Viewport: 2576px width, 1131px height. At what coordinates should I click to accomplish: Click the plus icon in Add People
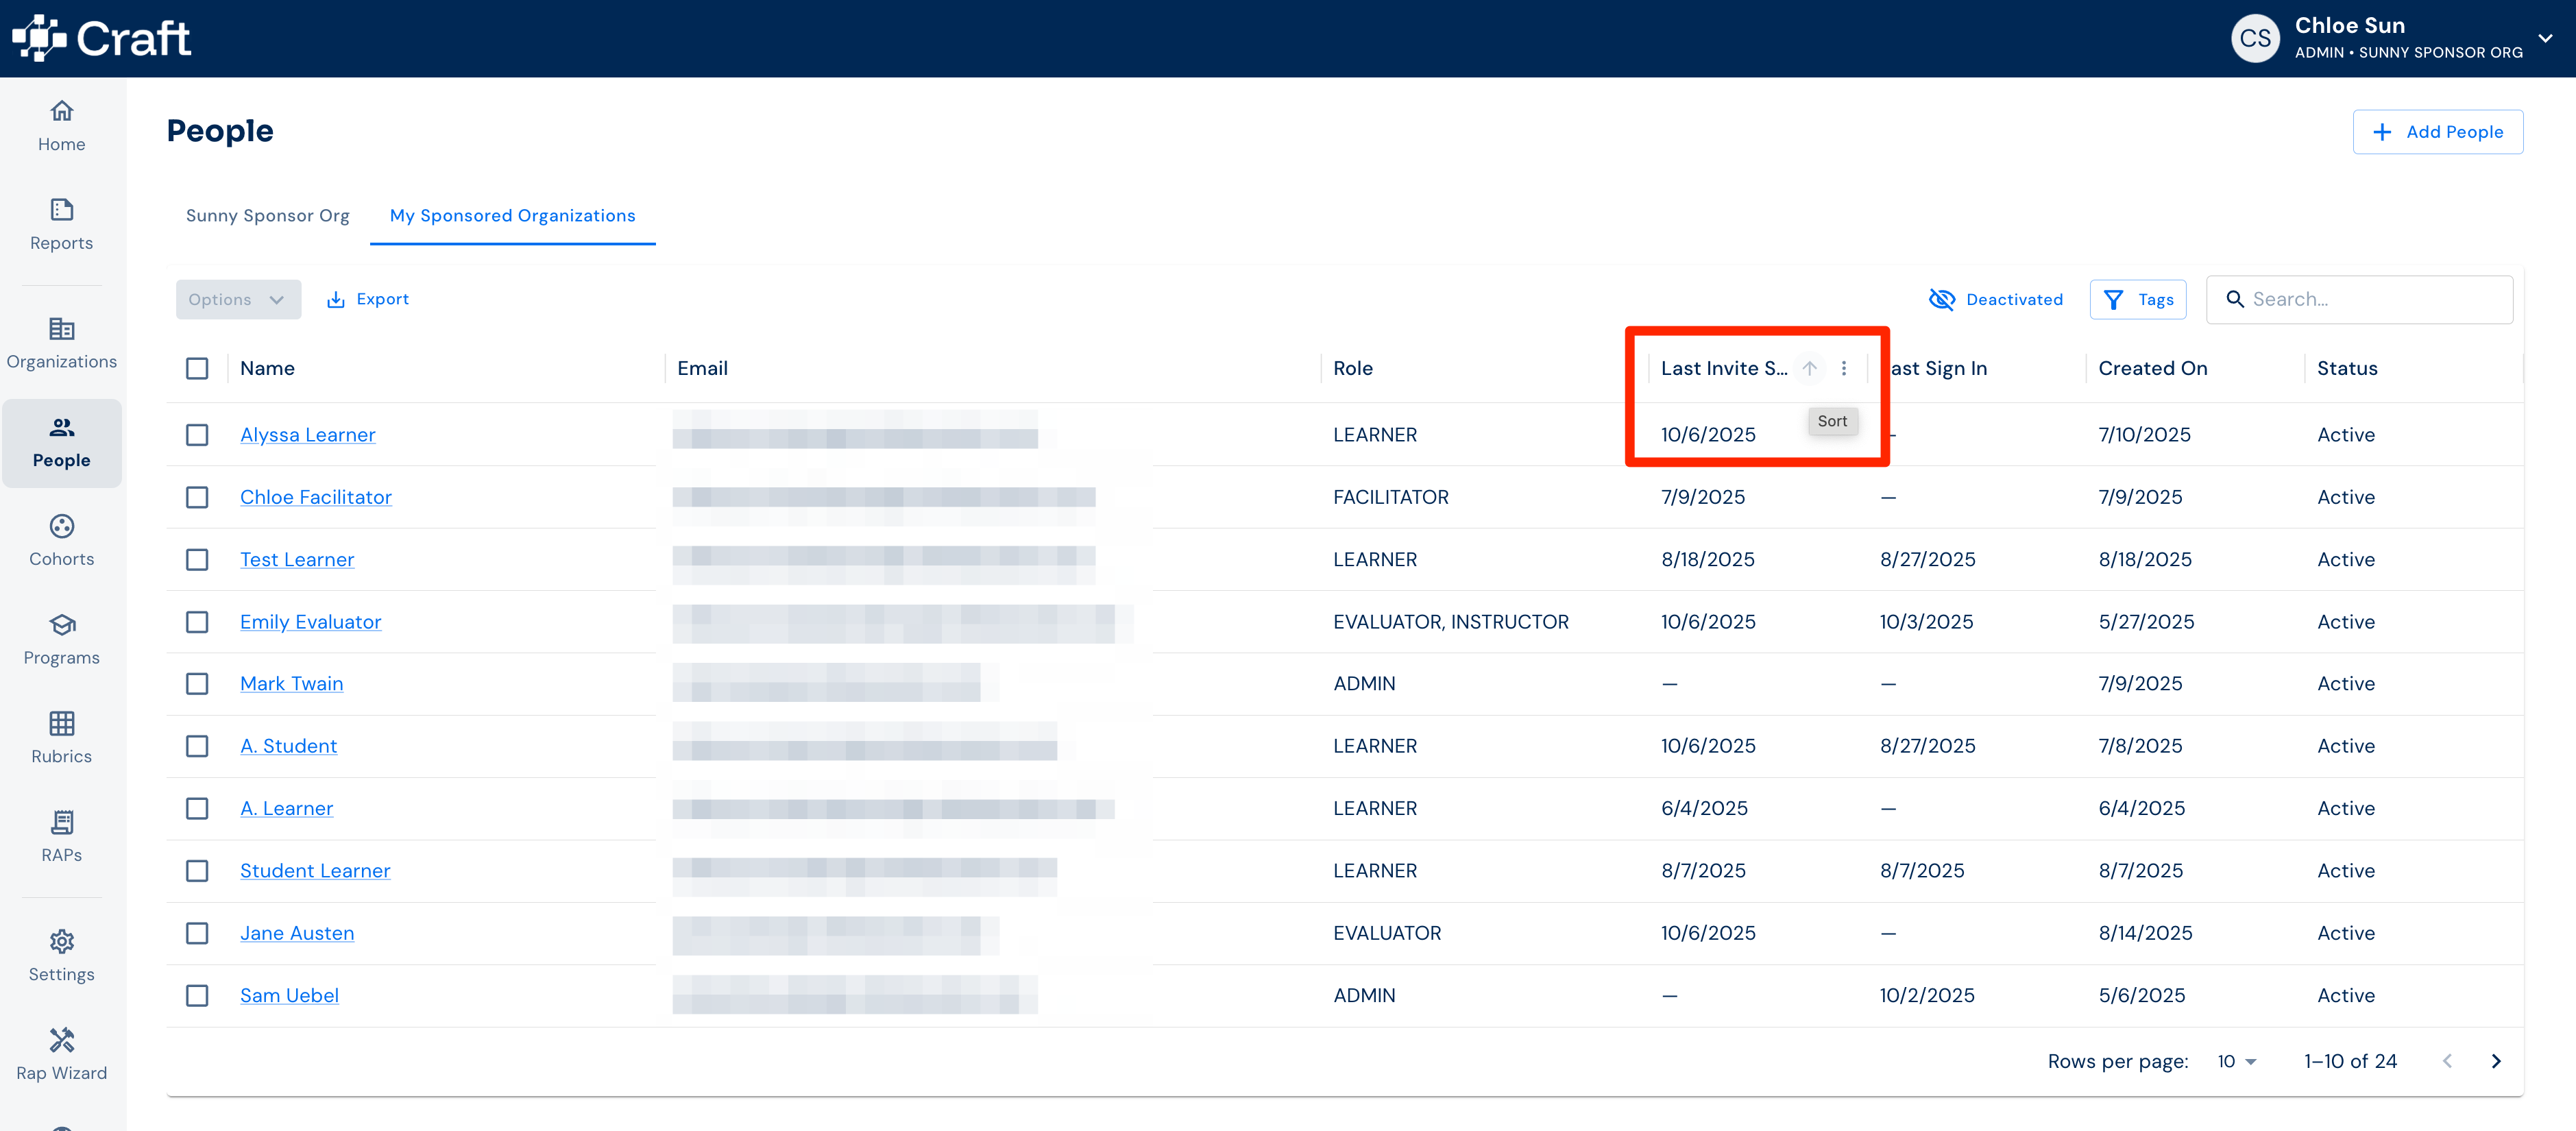[x=2382, y=132]
